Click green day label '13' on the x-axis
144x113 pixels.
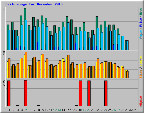[x=59, y=110]
